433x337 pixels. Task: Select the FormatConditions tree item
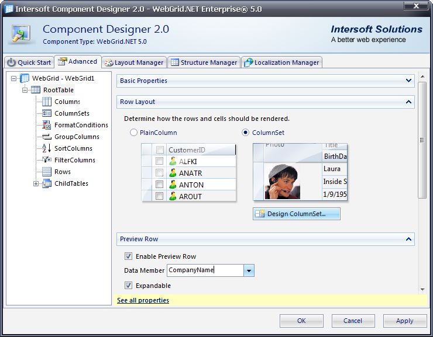pyautogui.click(x=81, y=125)
